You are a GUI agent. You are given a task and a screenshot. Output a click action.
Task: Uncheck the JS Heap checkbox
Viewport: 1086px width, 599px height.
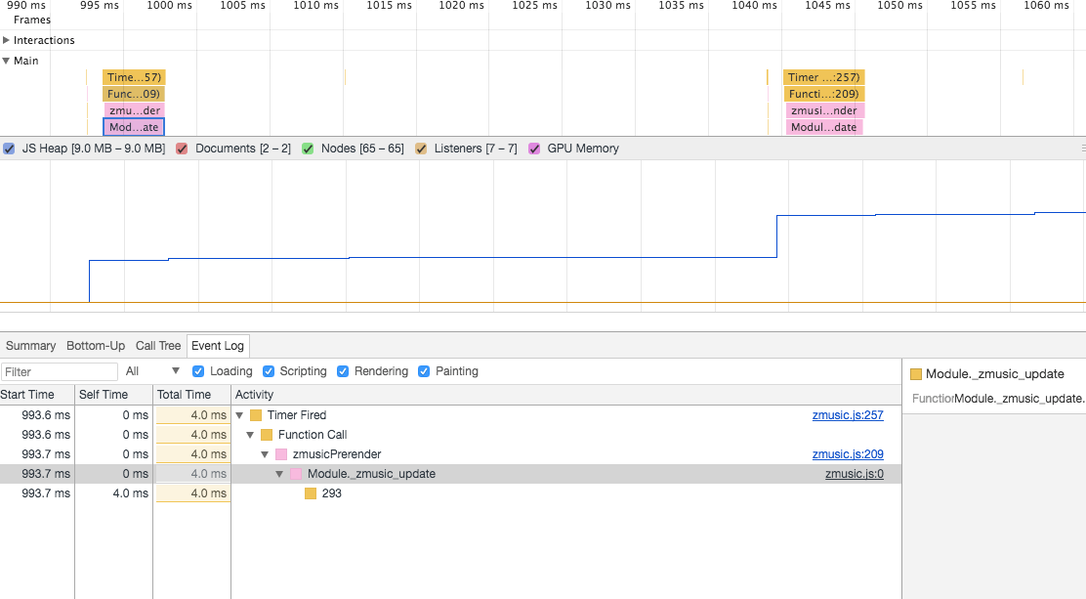pyautogui.click(x=10, y=148)
